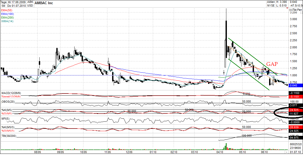Image resolution: width=303 pixels, height=163 pixels.
Task: Click the 11|09 date axis label
Action: point(107,152)
